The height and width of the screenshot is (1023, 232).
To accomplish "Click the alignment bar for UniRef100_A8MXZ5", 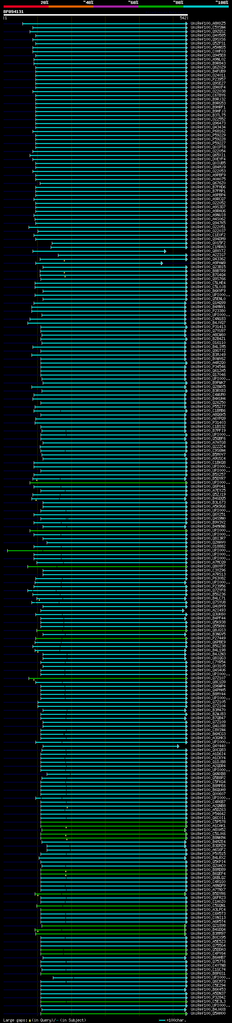I will coord(105,24).
